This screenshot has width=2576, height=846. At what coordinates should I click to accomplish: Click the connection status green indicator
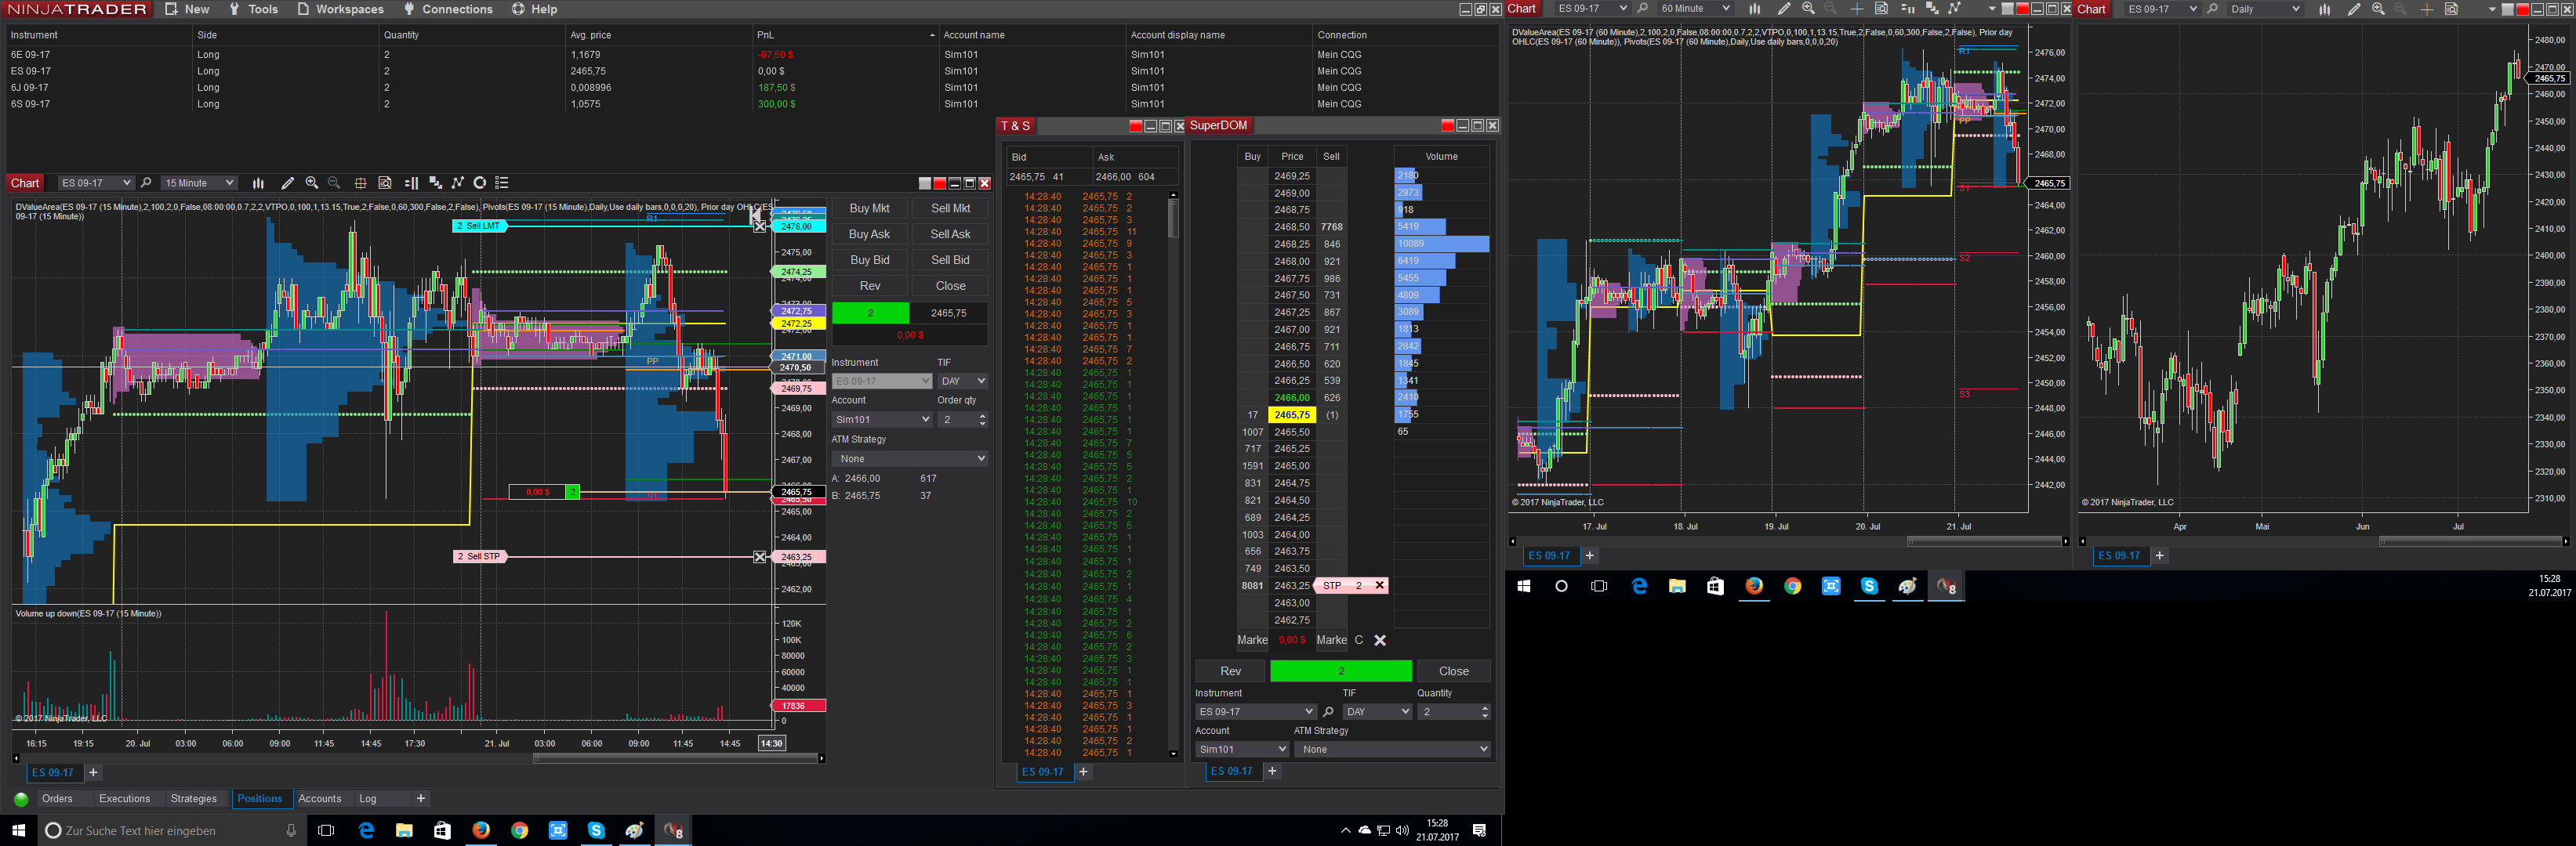click(21, 799)
